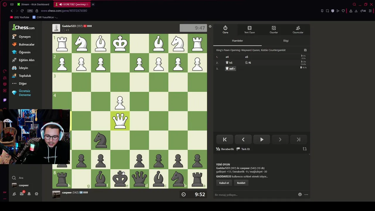Open caxpeer player name below the board
This screenshot has height=211, width=375.
(67, 193)
